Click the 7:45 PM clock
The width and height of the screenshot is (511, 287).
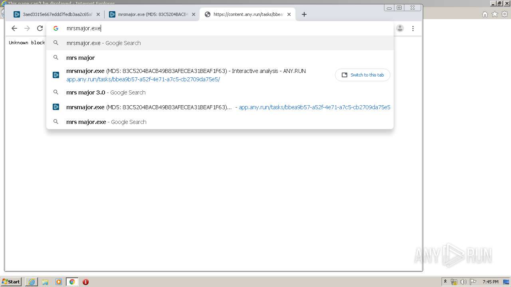point(490,282)
